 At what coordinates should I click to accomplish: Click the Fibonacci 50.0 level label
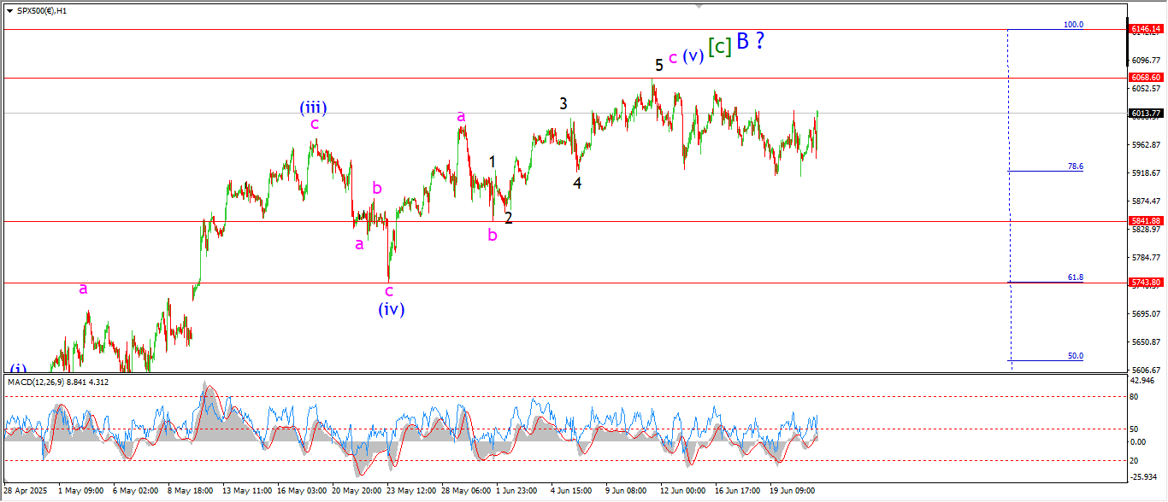(x=1076, y=356)
